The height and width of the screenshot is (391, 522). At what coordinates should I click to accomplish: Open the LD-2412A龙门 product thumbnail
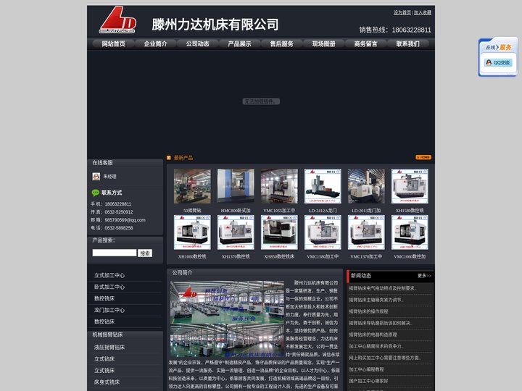click(x=323, y=186)
